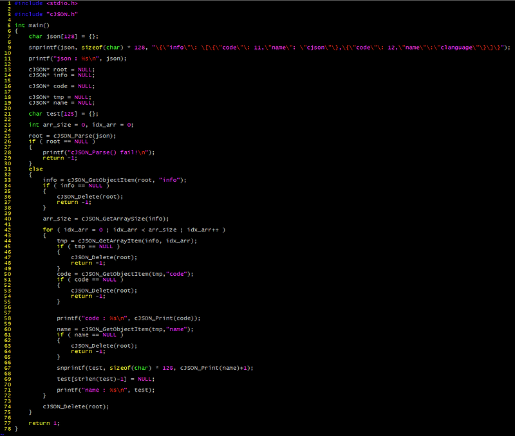Image resolution: width=515 pixels, height=436 pixels.
Task: Click 'int arr_size = 0, idx_arr = 0;' line
Action: [x=81, y=125]
